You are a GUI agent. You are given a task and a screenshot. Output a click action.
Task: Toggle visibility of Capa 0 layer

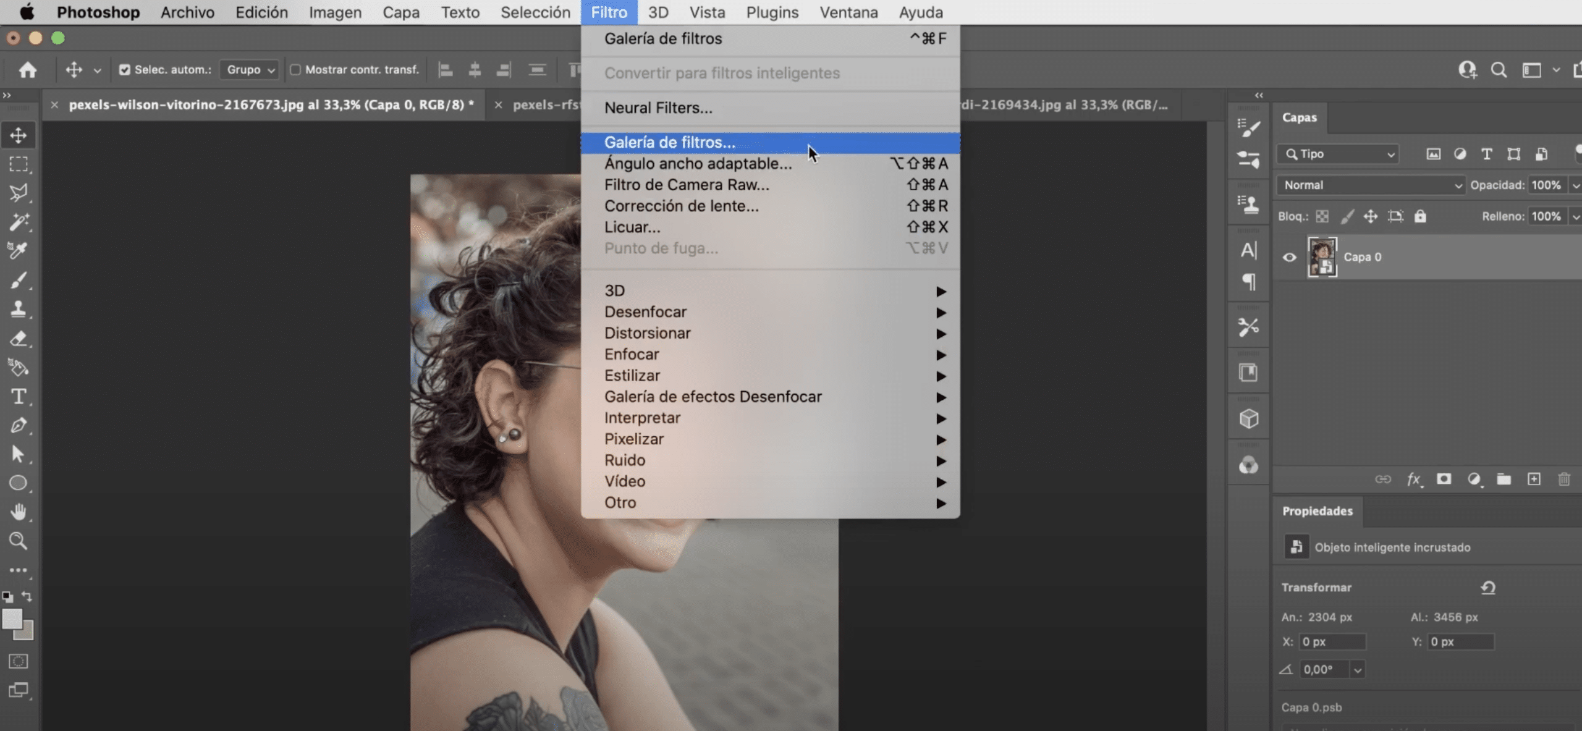pos(1290,256)
